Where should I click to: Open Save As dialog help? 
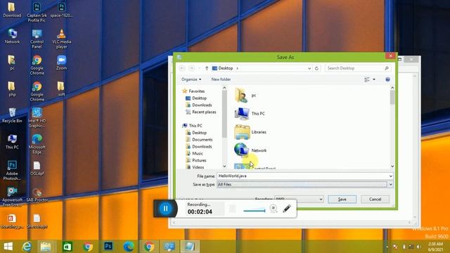click(387, 79)
